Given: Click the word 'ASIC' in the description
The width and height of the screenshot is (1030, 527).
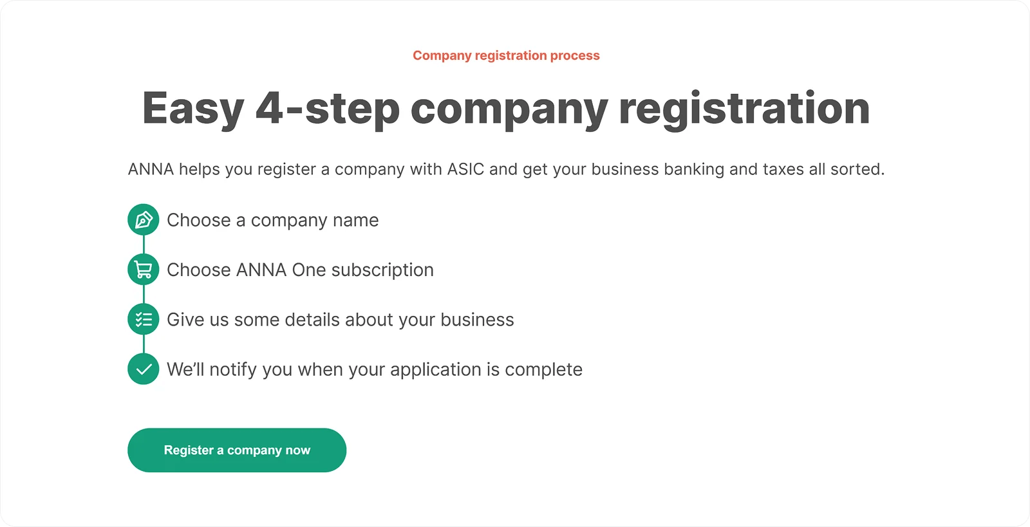Looking at the screenshot, I should [x=465, y=169].
